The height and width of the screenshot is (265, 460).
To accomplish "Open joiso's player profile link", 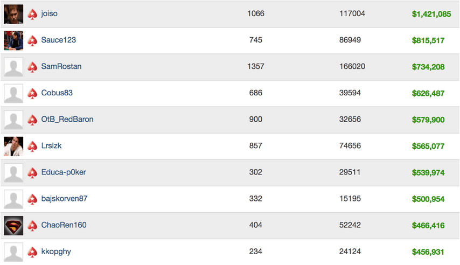I will coord(50,13).
